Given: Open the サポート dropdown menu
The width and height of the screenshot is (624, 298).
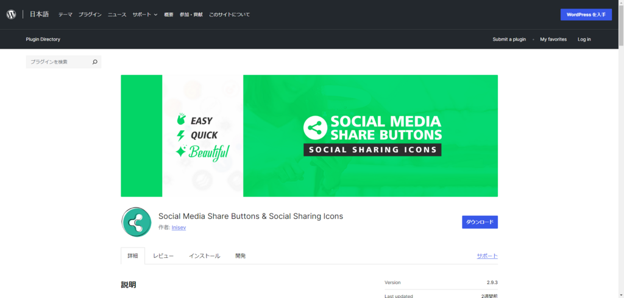Looking at the screenshot, I should coord(145,15).
